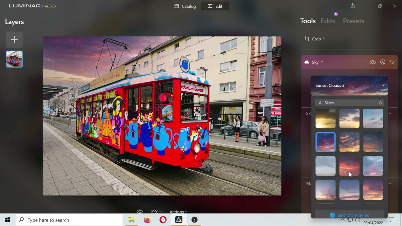402x226 pixels.
Task: Open network status tray icon
Action: 350,220
